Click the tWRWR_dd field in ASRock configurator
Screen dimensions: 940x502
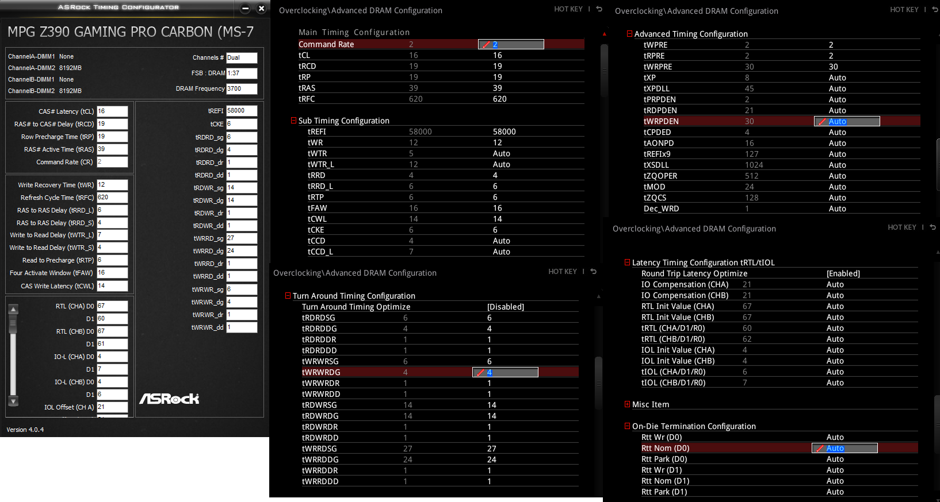pos(242,327)
